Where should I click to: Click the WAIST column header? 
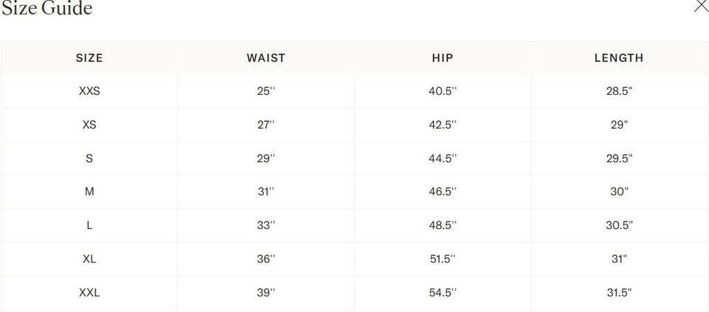pos(266,58)
